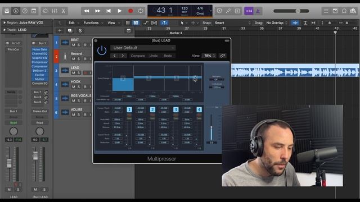This screenshot has height=202, width=360.
Task: Open Smart Controls dial icon
Action: tap(45, 11)
